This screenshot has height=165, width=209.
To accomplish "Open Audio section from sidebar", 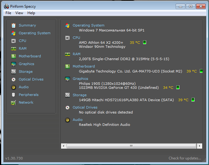I will (x=24, y=87).
